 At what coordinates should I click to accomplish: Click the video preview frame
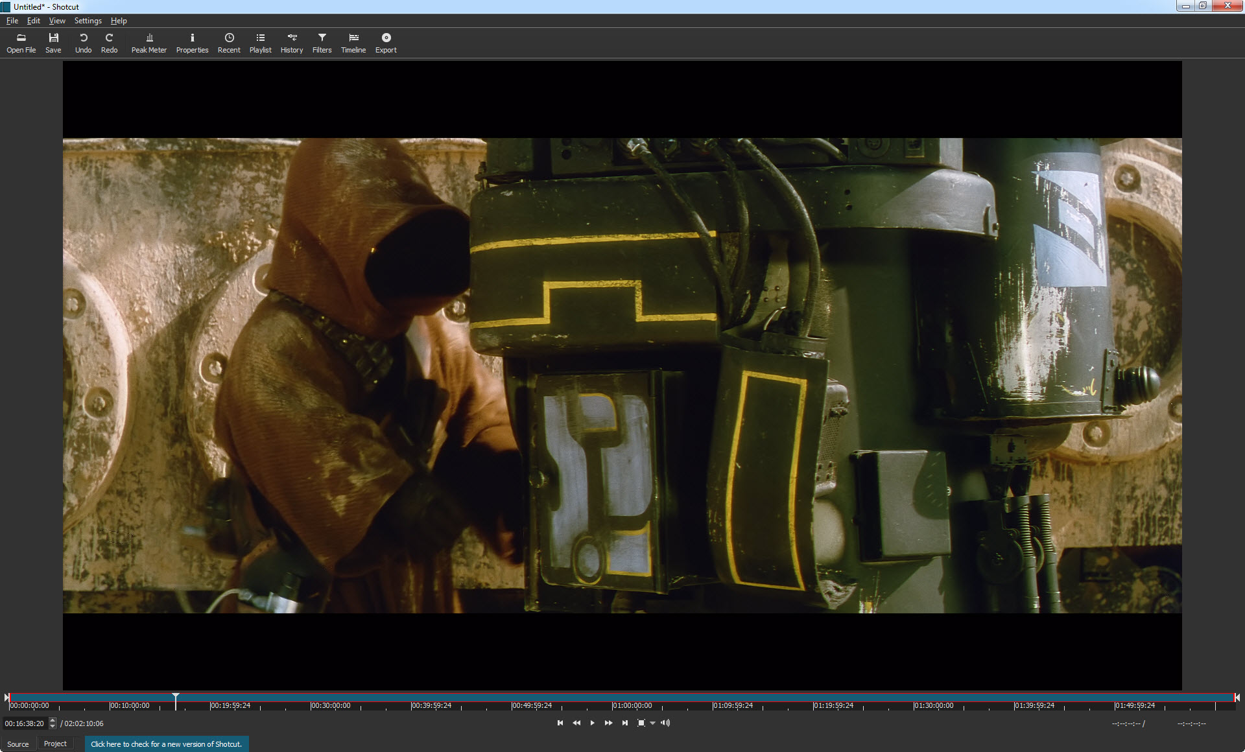pyautogui.click(x=622, y=375)
